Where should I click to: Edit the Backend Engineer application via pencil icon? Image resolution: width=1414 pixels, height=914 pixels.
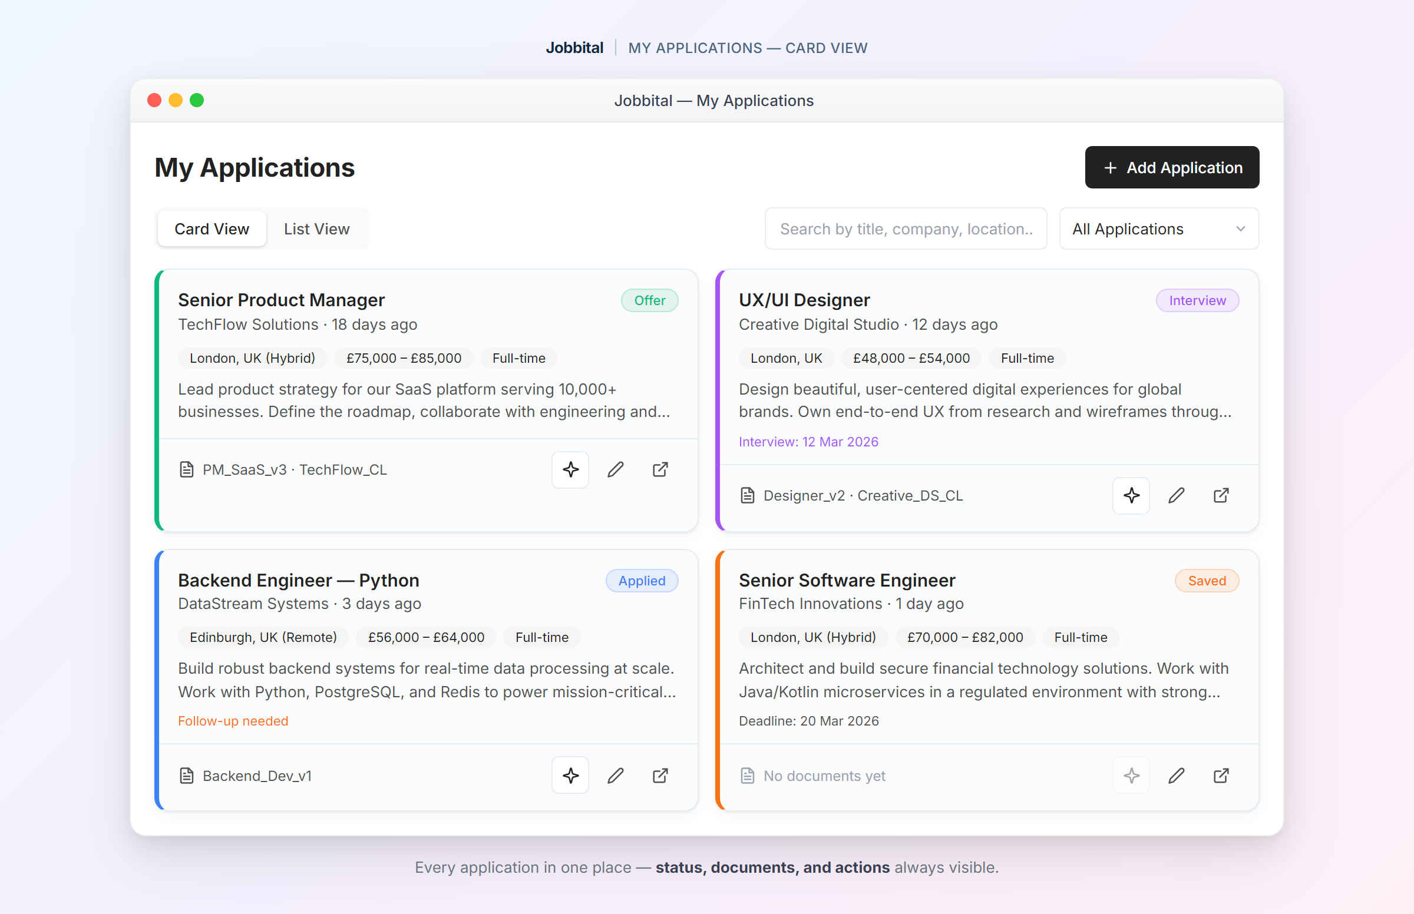615,775
